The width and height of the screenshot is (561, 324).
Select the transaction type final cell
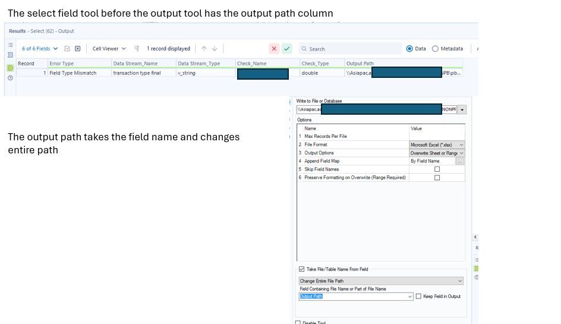144,73
